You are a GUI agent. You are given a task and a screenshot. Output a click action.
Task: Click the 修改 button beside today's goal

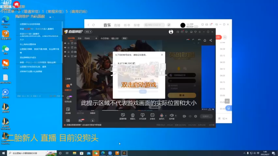pos(125,38)
